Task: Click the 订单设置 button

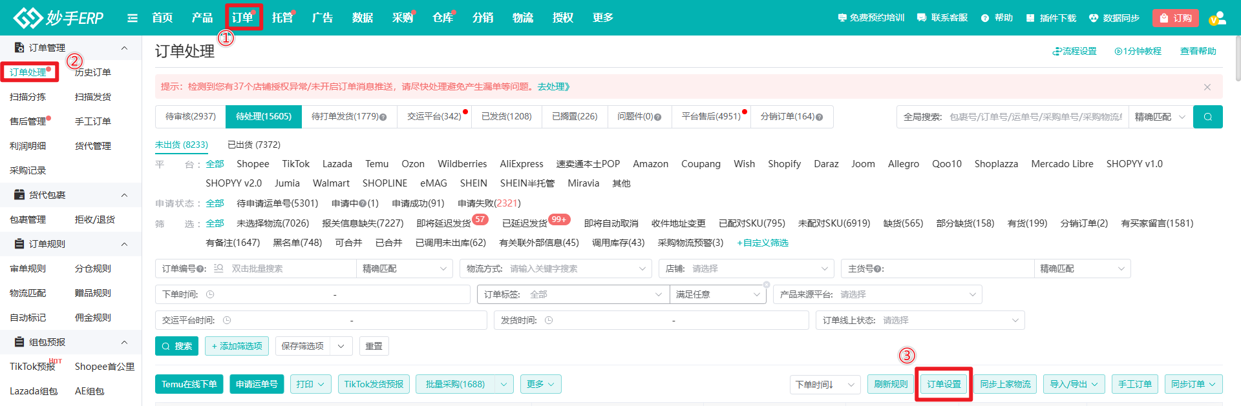Action: coord(944,384)
